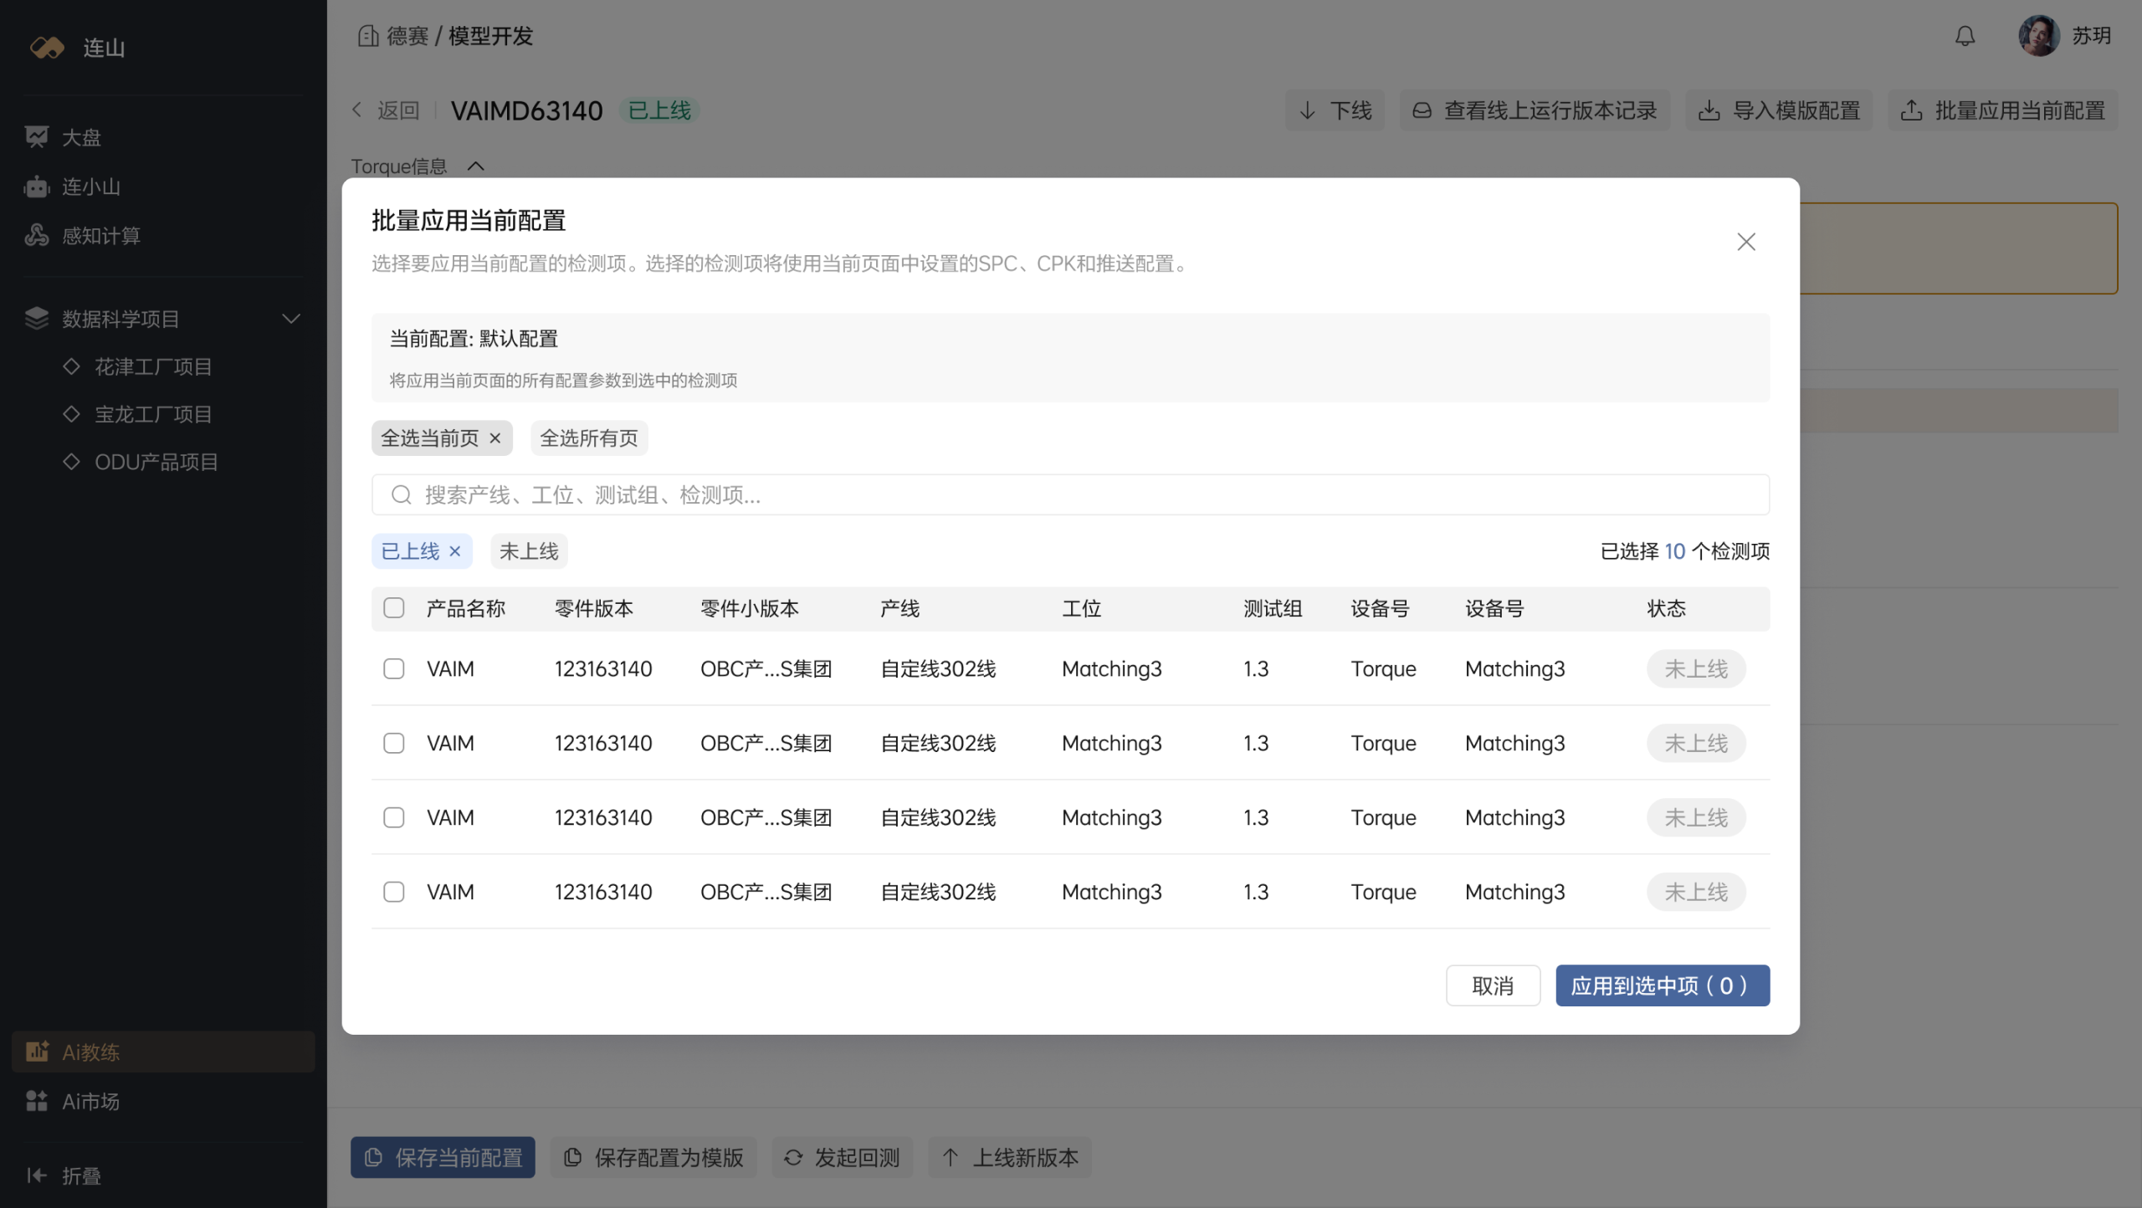Screen dimensions: 2142x1208
Task: Click 保存配置为模版 button
Action: 653,1157
